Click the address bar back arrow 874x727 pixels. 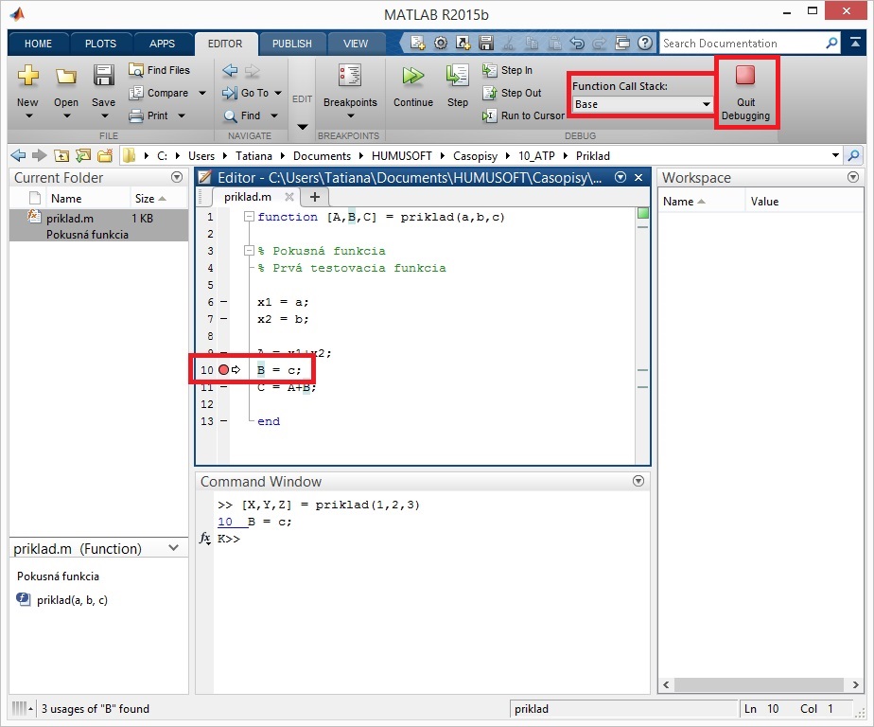(18, 155)
